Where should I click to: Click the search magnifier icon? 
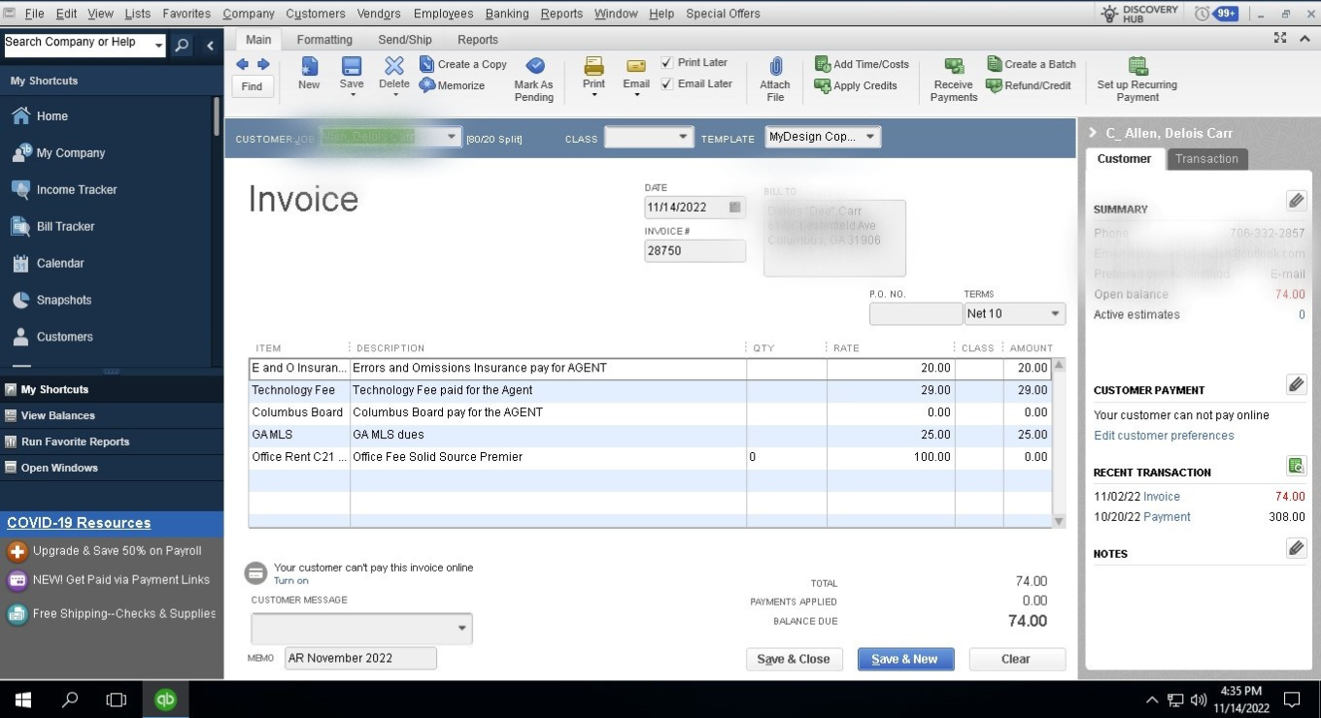[x=182, y=45]
